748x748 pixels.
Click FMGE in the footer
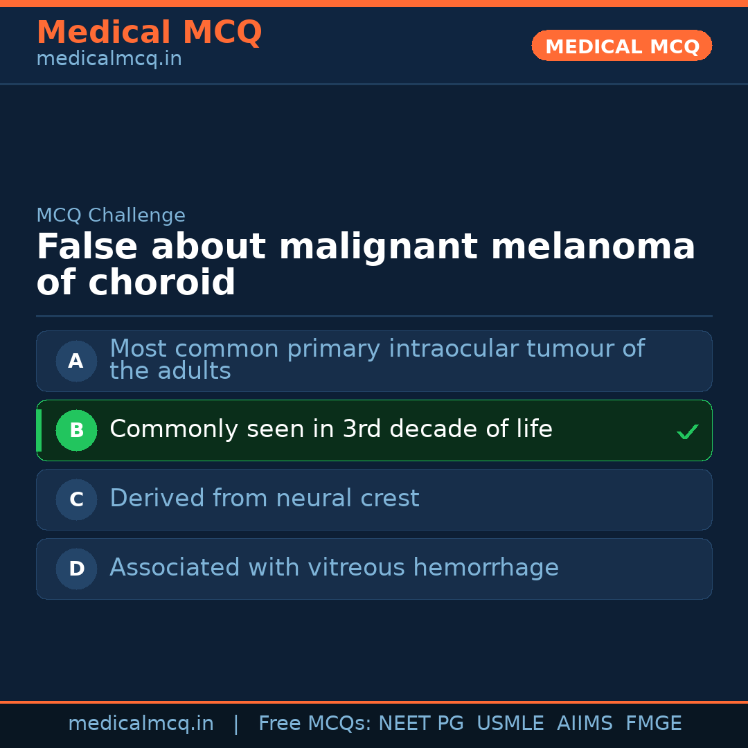coord(653,724)
